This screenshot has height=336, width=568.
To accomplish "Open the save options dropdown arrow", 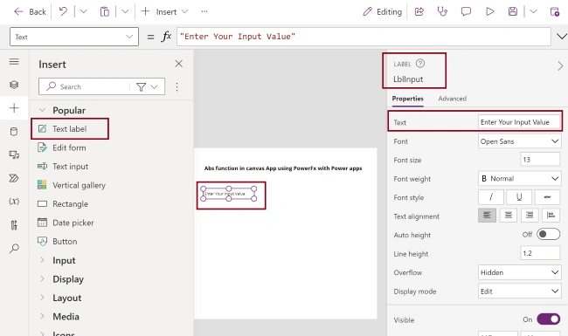I will coord(533,11).
